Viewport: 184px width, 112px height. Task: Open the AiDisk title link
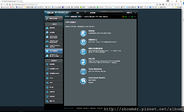click(91, 31)
